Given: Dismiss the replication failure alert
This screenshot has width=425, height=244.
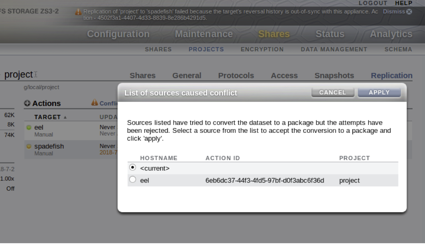Looking at the screenshot, I should [x=397, y=12].
